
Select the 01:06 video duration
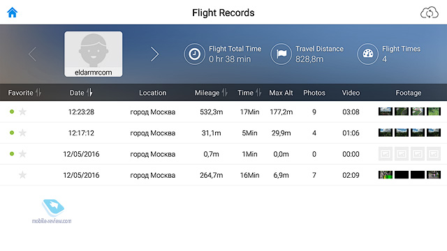click(x=351, y=133)
